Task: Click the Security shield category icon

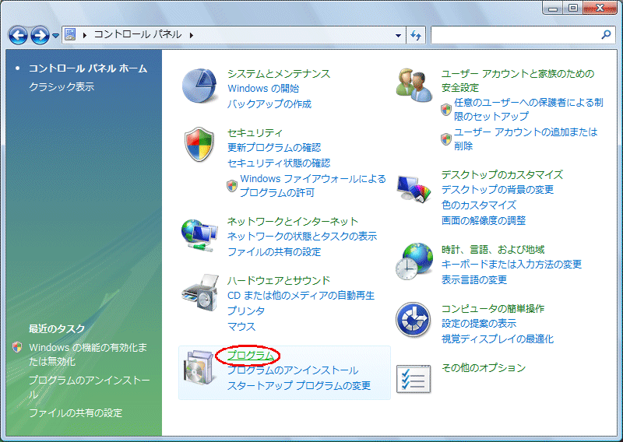Action: tap(200, 146)
